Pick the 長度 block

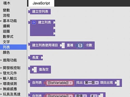point(35,57)
